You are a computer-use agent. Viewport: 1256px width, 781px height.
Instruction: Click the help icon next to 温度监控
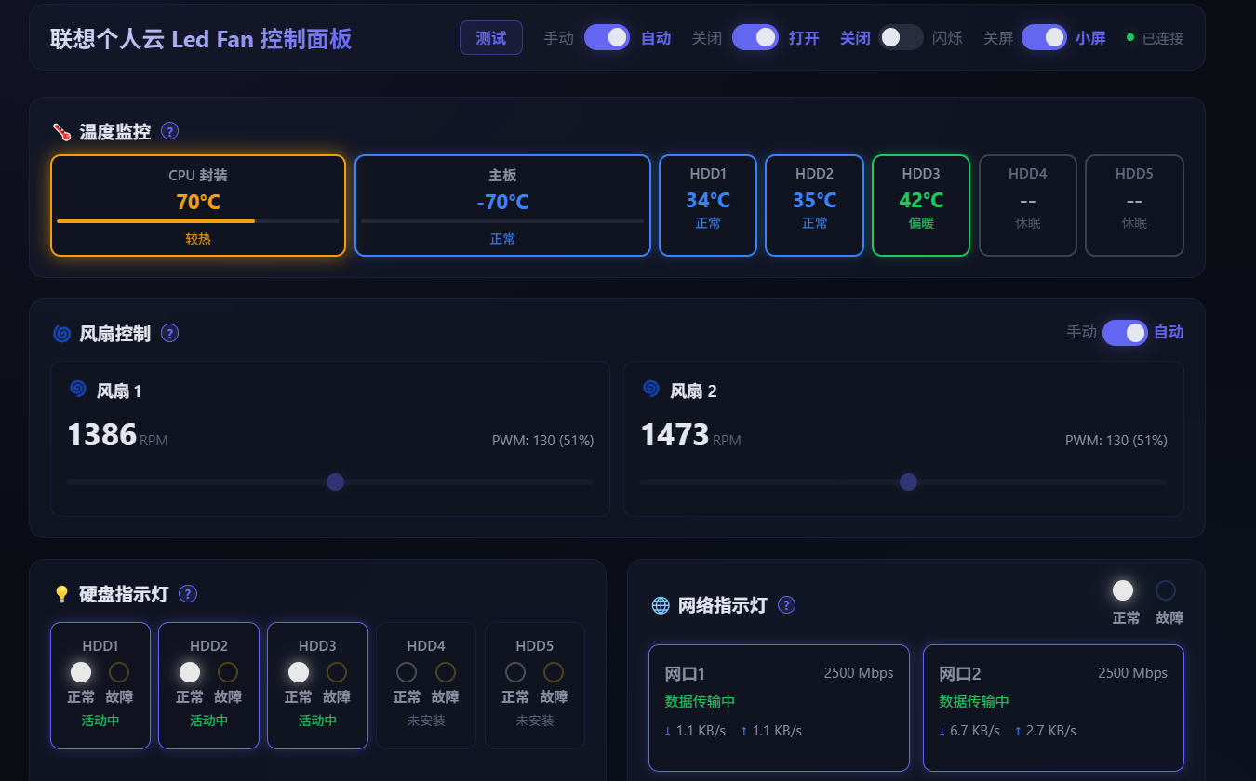click(x=169, y=131)
